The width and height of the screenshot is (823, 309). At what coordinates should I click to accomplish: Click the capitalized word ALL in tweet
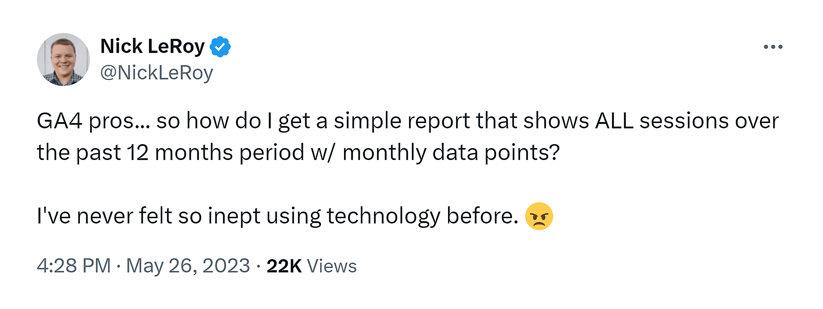614,121
